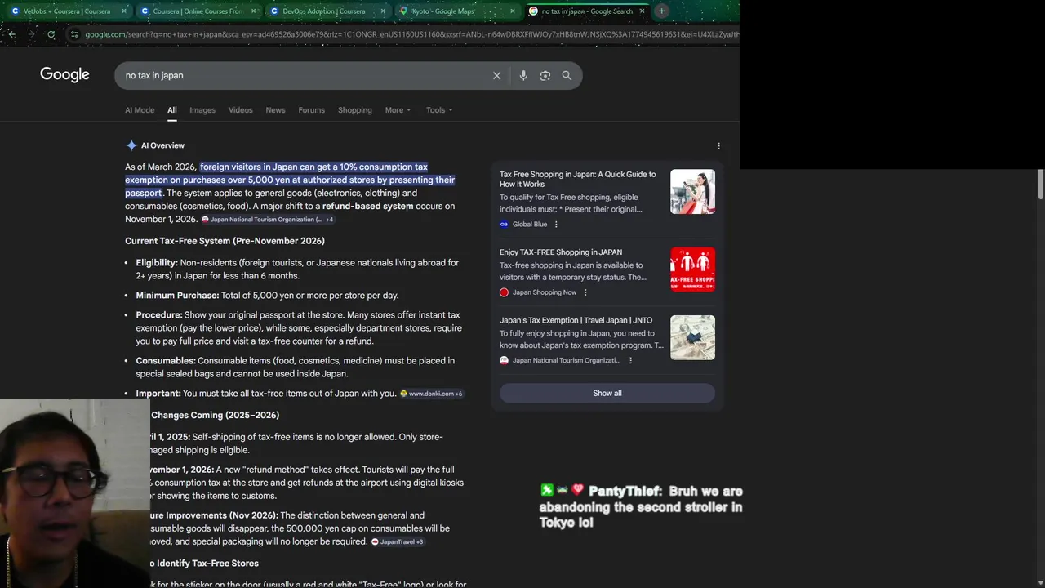Click the vertical scrollbar thumb
1045x588 pixels.
click(1041, 184)
